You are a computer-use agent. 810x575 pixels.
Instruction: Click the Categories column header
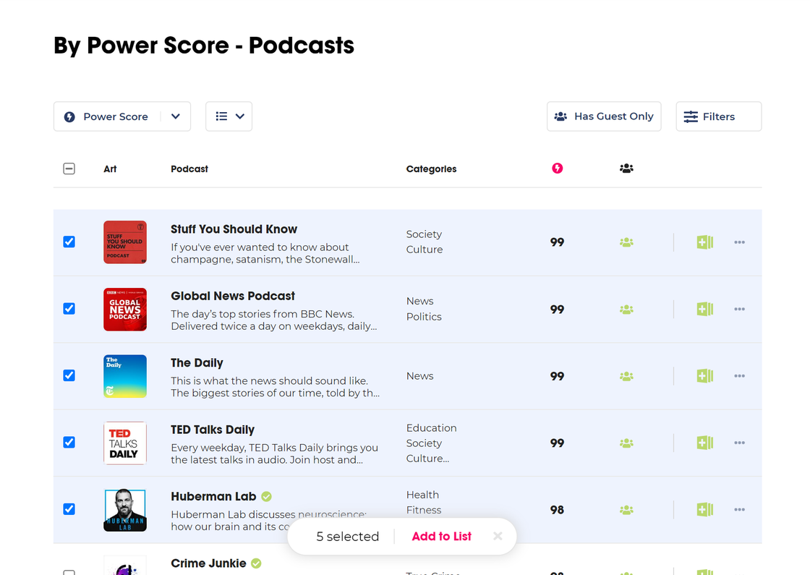click(431, 169)
